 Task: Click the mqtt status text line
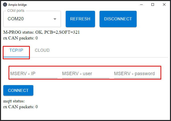point(14,101)
